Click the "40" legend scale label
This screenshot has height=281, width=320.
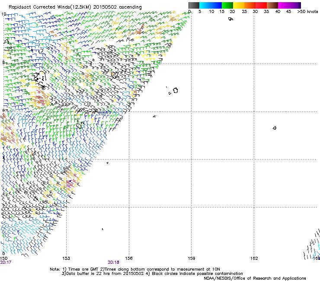(x=278, y=12)
